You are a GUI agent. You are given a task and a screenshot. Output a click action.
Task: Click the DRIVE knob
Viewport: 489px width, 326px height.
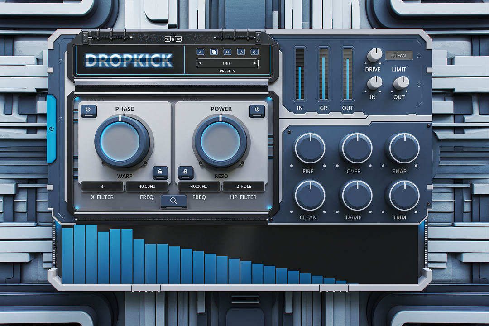click(374, 55)
